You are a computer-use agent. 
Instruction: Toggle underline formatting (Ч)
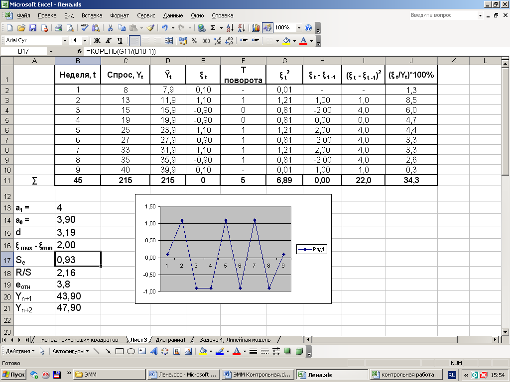point(120,41)
